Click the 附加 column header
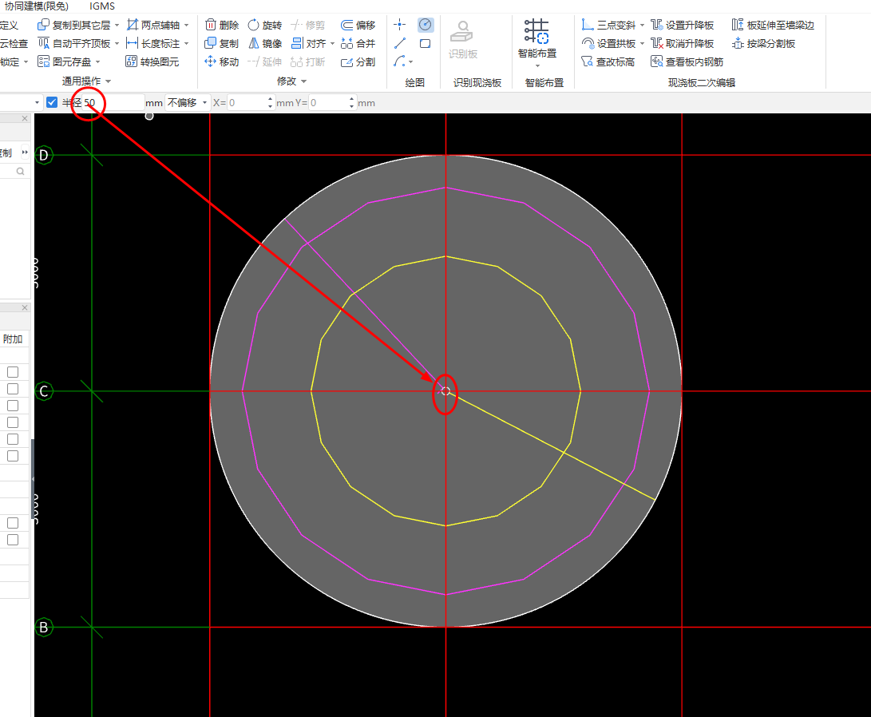 coord(13,339)
